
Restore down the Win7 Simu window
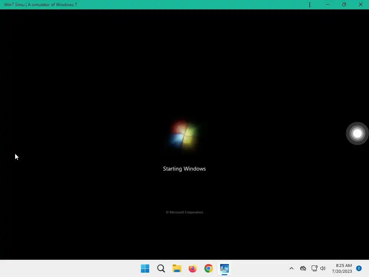click(344, 4)
